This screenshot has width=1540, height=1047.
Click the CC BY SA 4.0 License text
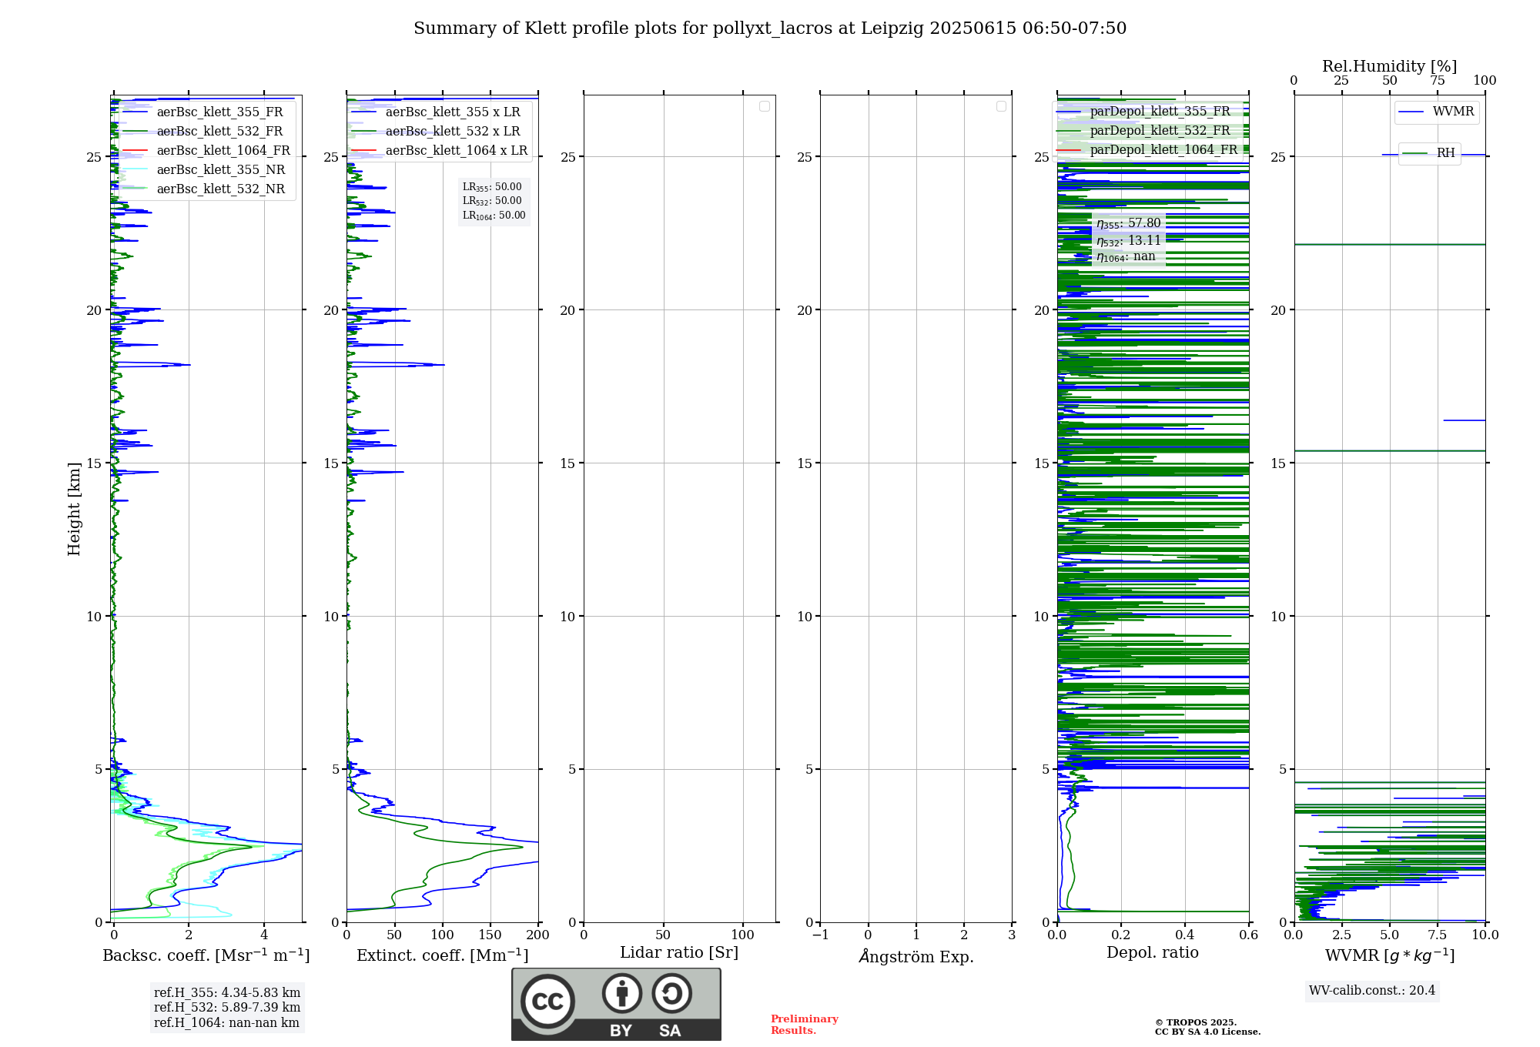[x=1208, y=1032]
